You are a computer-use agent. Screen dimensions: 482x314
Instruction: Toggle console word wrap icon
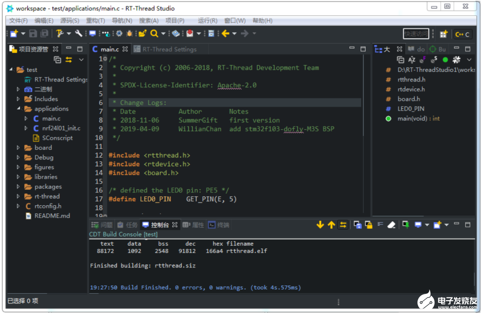[380, 225]
